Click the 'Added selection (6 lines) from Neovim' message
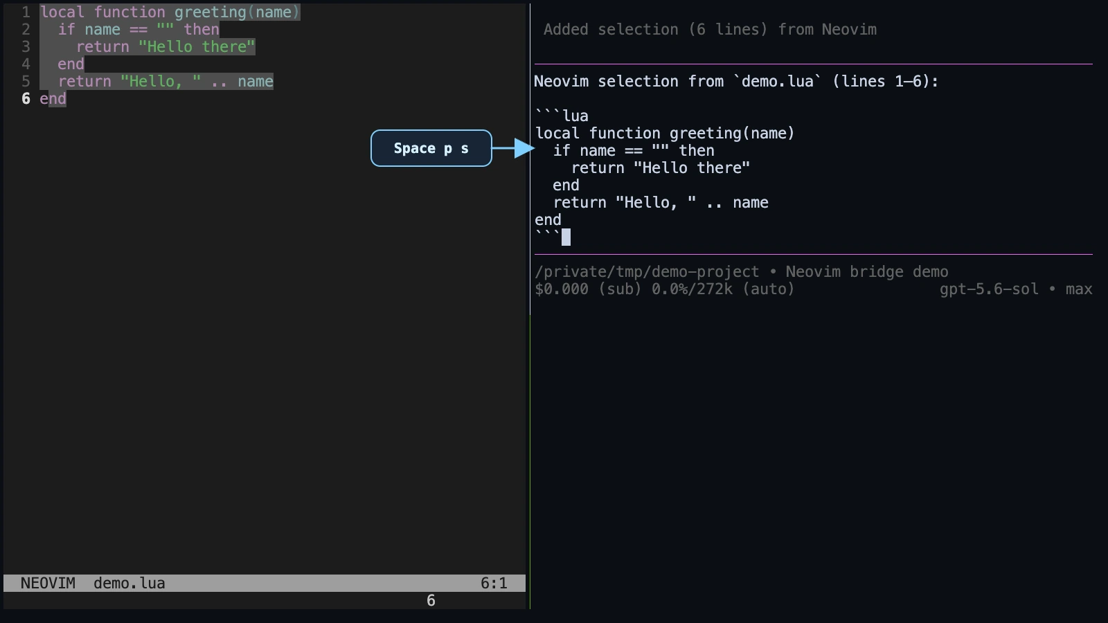 (x=710, y=30)
